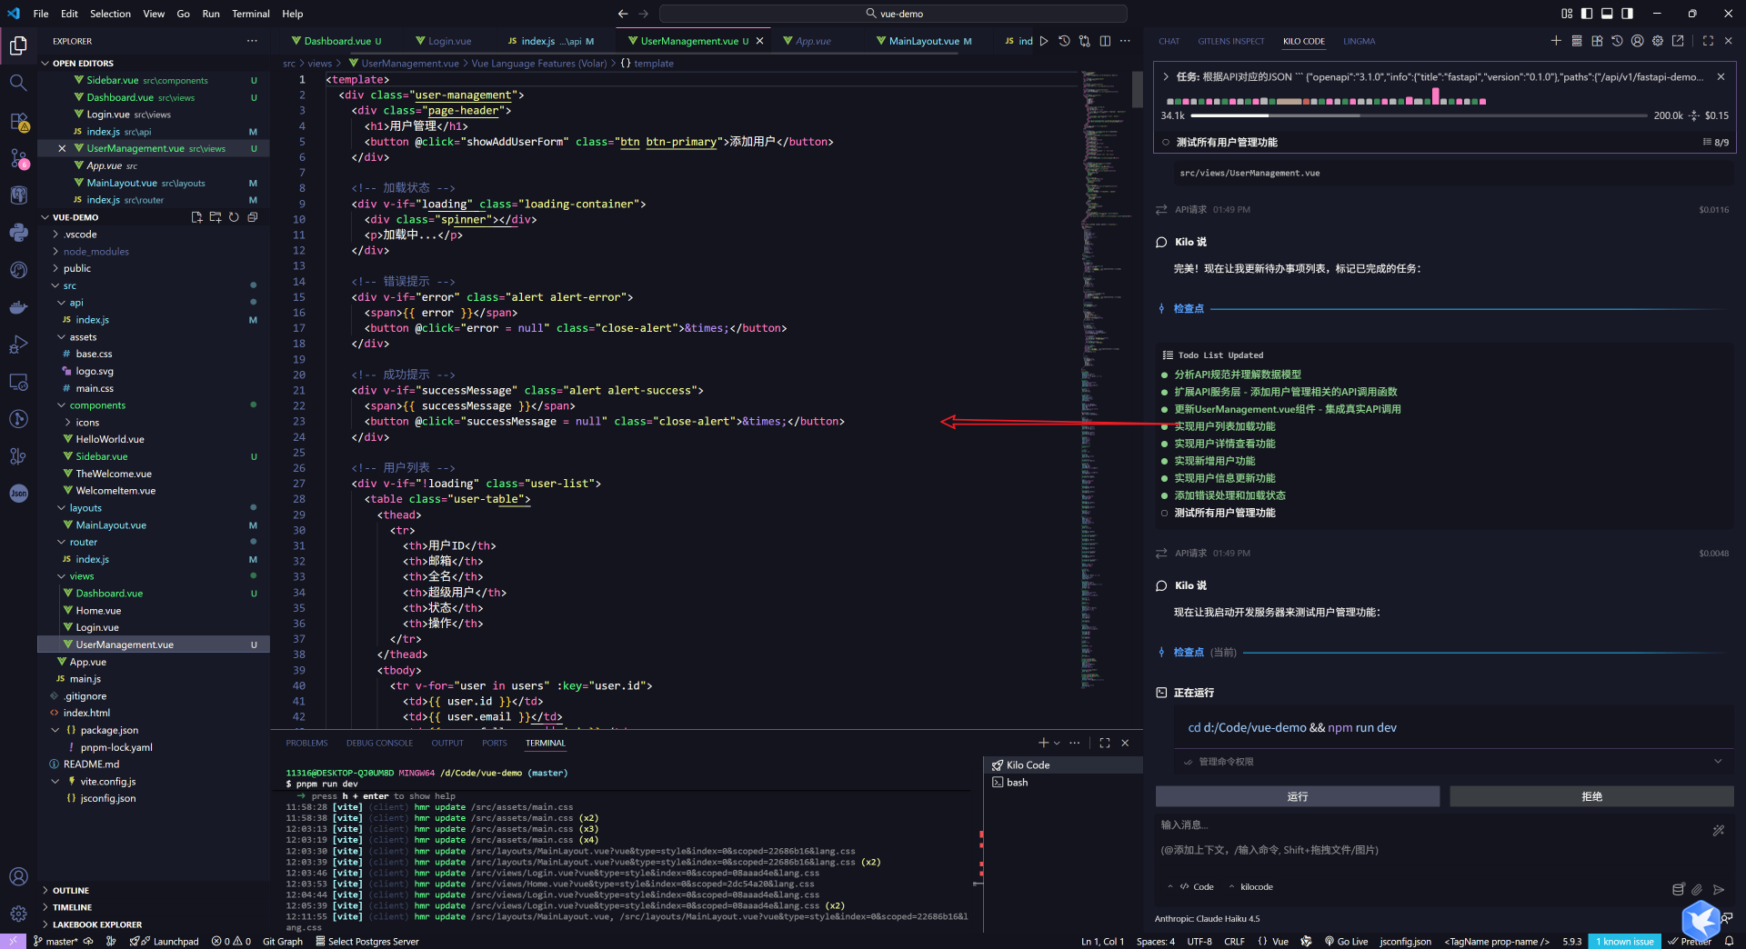1746x949 pixels.
Task: Open the Code mode selector dropdown
Action: click(x=1197, y=887)
